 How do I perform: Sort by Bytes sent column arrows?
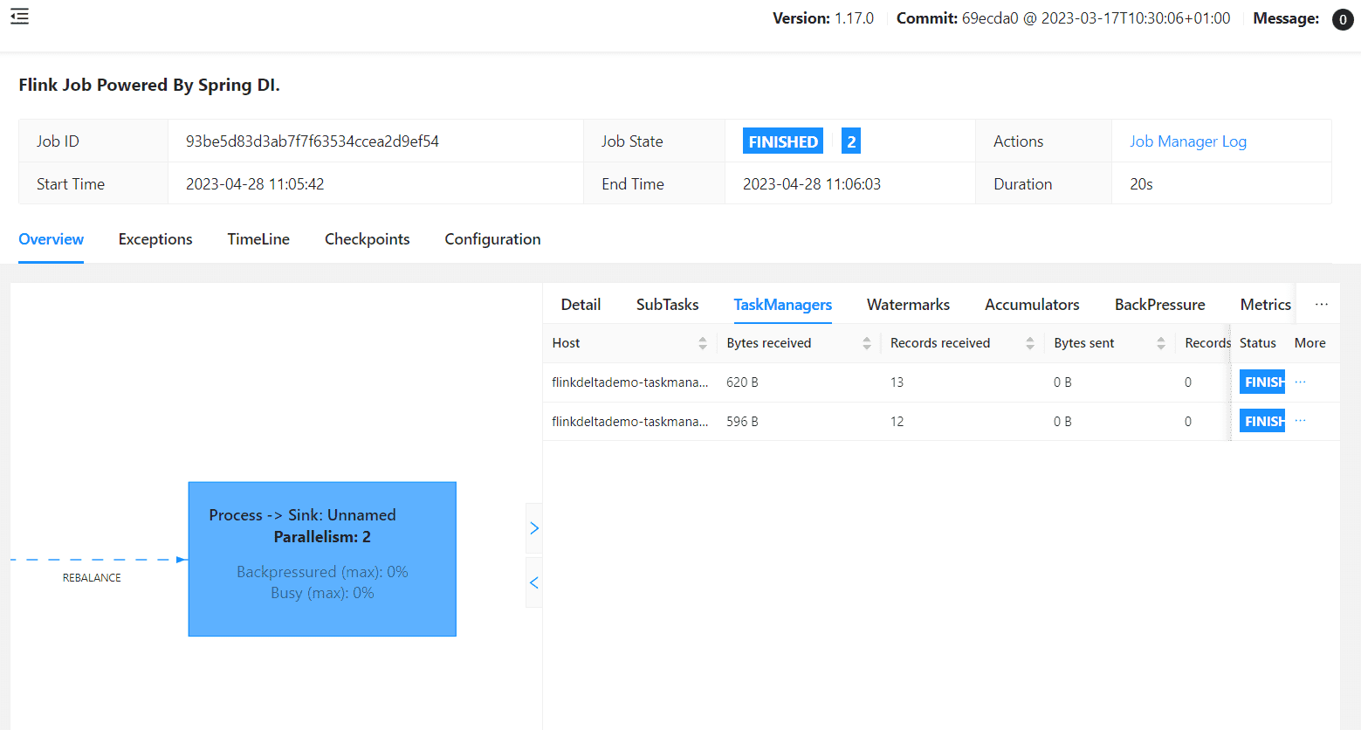tap(1161, 343)
